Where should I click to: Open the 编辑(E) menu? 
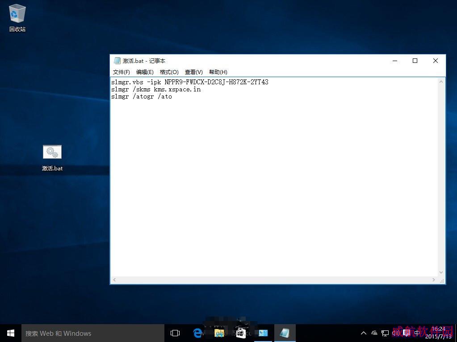pos(145,72)
